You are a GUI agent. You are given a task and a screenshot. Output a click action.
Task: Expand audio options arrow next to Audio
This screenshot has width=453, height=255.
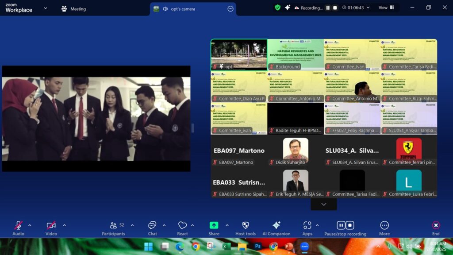[x=30, y=225]
